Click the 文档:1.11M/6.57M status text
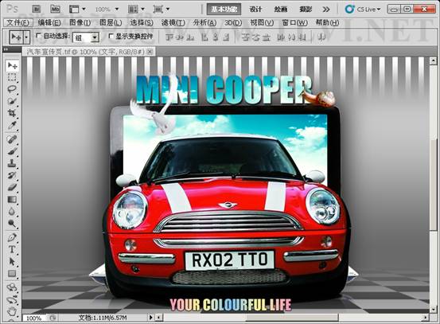This screenshot has width=440, height=324. tap(103, 318)
